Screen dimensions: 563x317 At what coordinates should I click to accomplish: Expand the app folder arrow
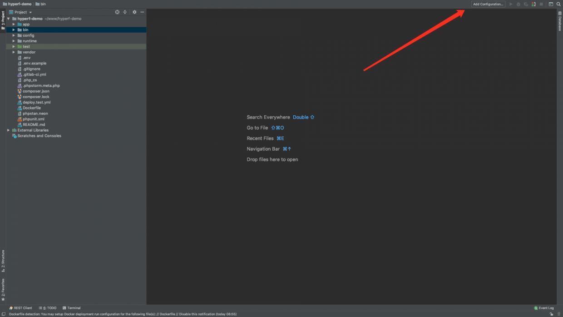pos(14,25)
